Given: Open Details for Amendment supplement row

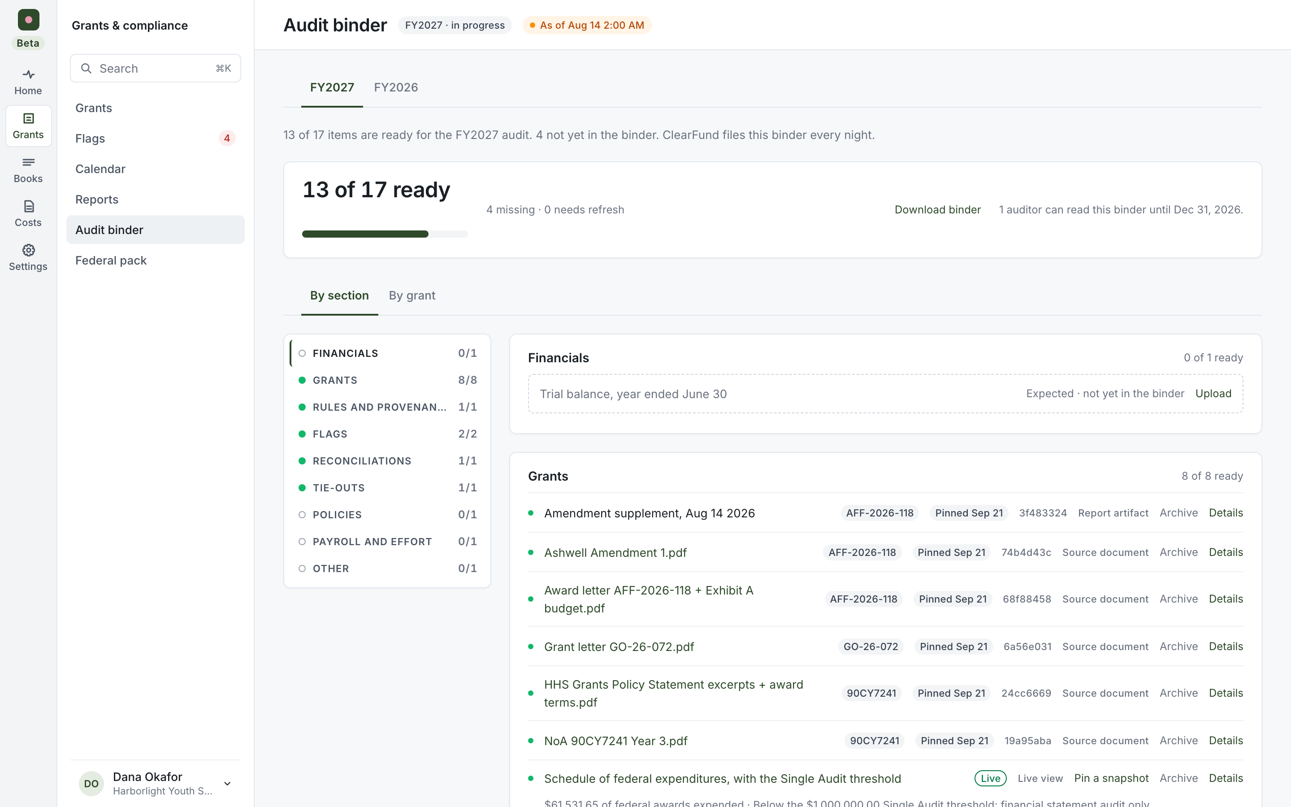Looking at the screenshot, I should tap(1226, 513).
